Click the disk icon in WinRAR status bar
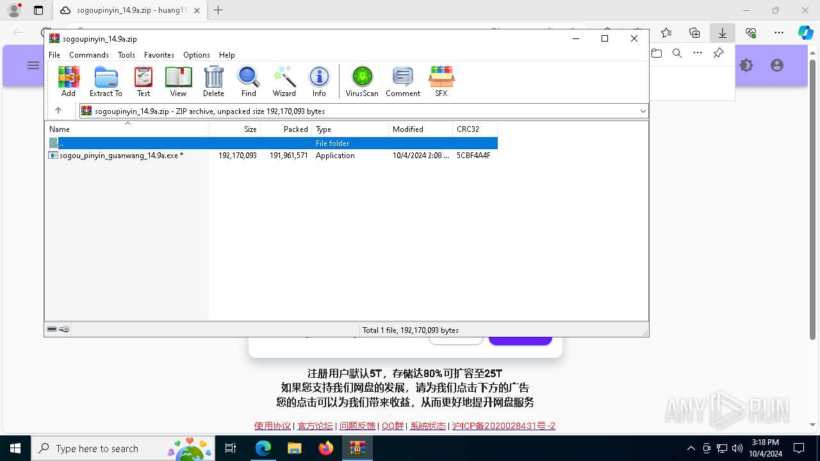The width and height of the screenshot is (820, 461). click(x=52, y=329)
